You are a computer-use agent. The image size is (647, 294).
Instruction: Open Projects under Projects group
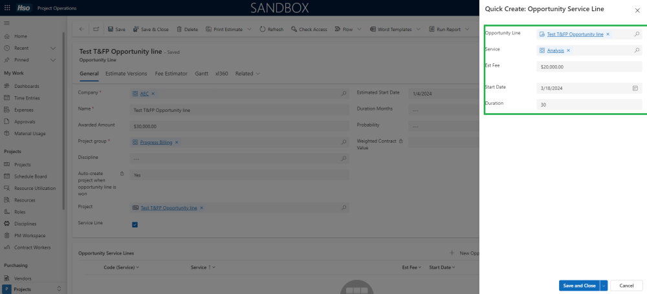(23, 165)
